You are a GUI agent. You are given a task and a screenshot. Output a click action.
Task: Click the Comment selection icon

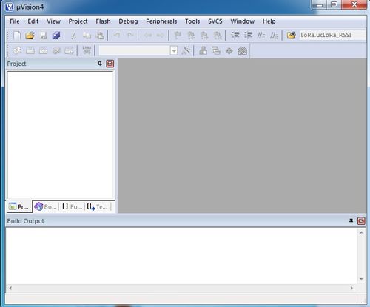[x=261, y=36]
